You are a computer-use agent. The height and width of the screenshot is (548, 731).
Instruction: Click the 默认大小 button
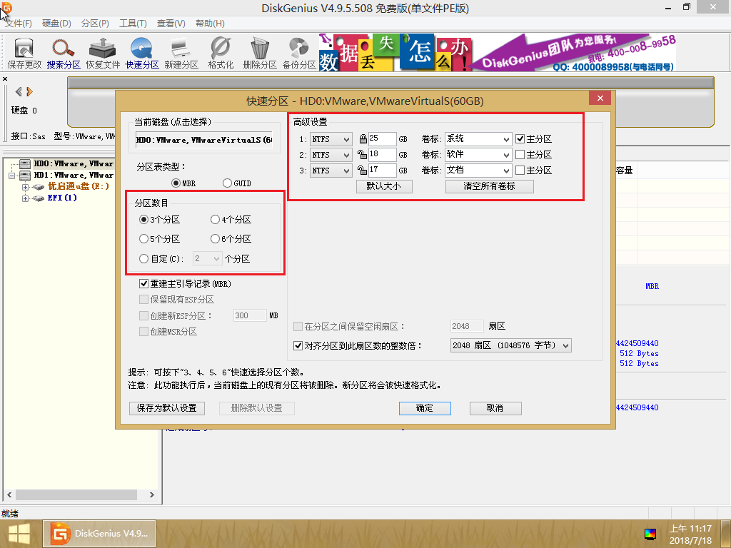coord(384,186)
